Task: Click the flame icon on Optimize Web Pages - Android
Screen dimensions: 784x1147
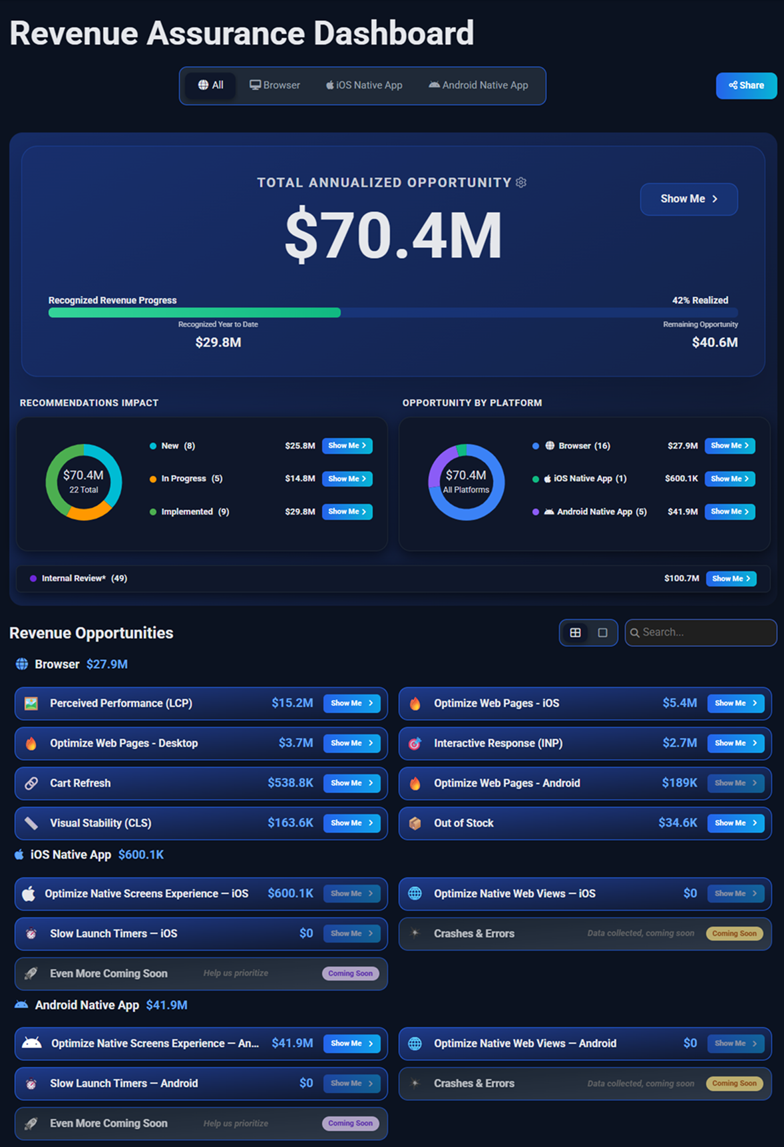Action: pos(415,784)
